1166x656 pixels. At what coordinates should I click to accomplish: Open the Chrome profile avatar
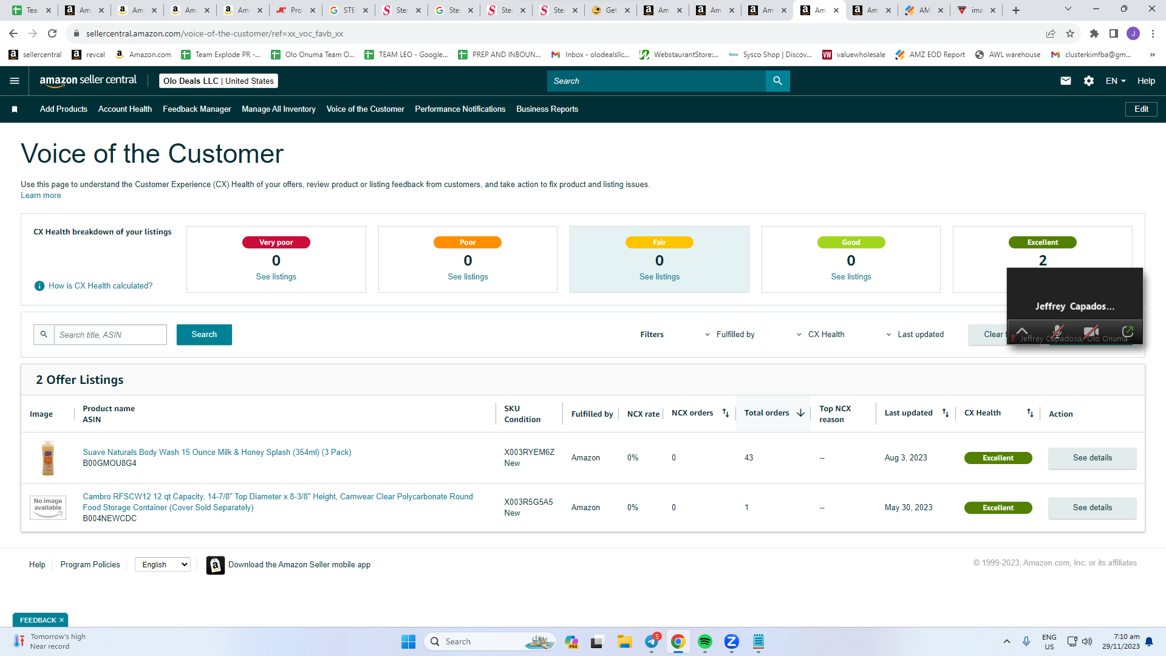coord(1133,33)
